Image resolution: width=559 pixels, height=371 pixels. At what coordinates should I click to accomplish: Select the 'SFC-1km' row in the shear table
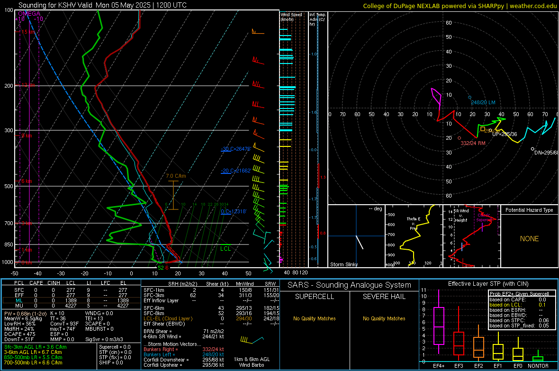[210, 290]
